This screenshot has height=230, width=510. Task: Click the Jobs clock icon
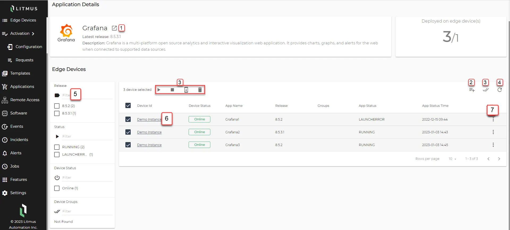tap(5, 166)
